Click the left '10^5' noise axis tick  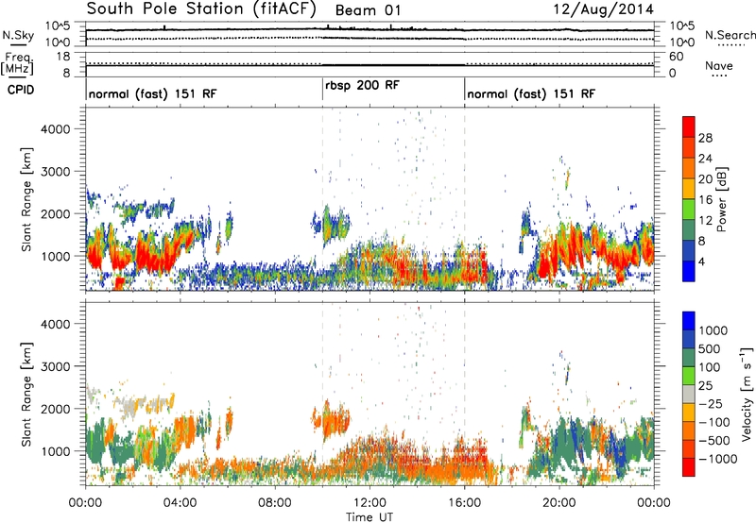click(x=58, y=25)
